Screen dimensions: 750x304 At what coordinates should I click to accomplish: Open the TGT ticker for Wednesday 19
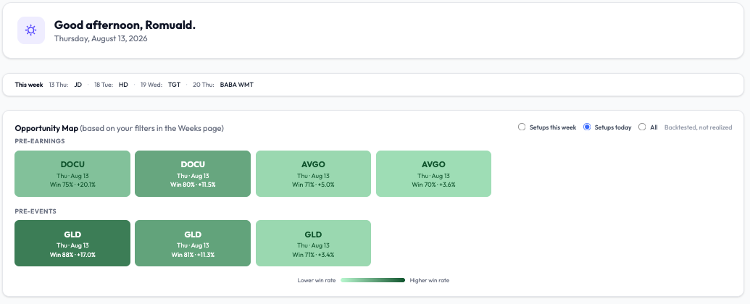[x=174, y=85]
